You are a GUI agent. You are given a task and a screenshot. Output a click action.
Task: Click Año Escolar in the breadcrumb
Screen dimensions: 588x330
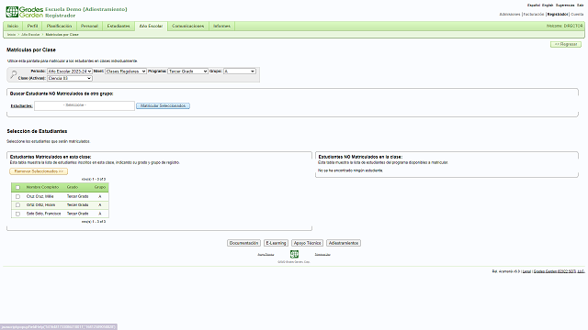click(x=30, y=35)
